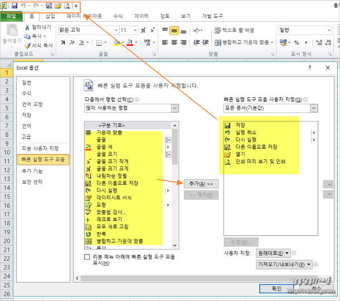
Task: Select 고급 category in options sidebar
Action: click(26, 137)
